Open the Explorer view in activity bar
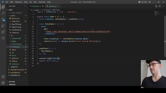 click(3, 7)
